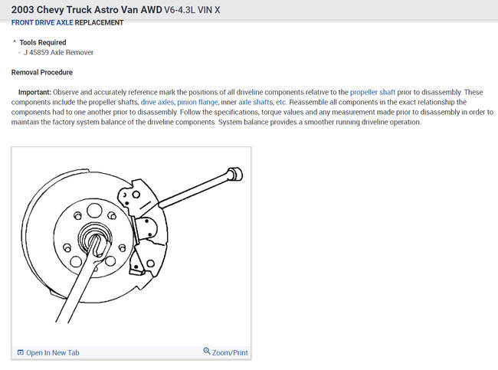The image size is (498, 370).
Task: Click the magnifier Zoom icon
Action: point(207,352)
